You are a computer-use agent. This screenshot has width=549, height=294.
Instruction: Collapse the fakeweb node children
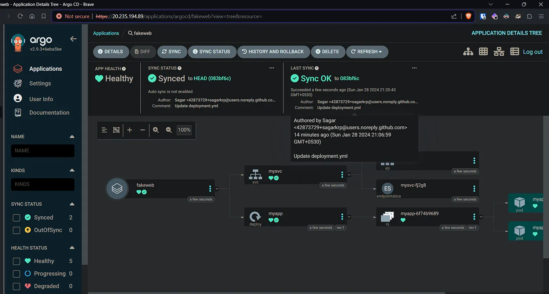tap(217, 189)
